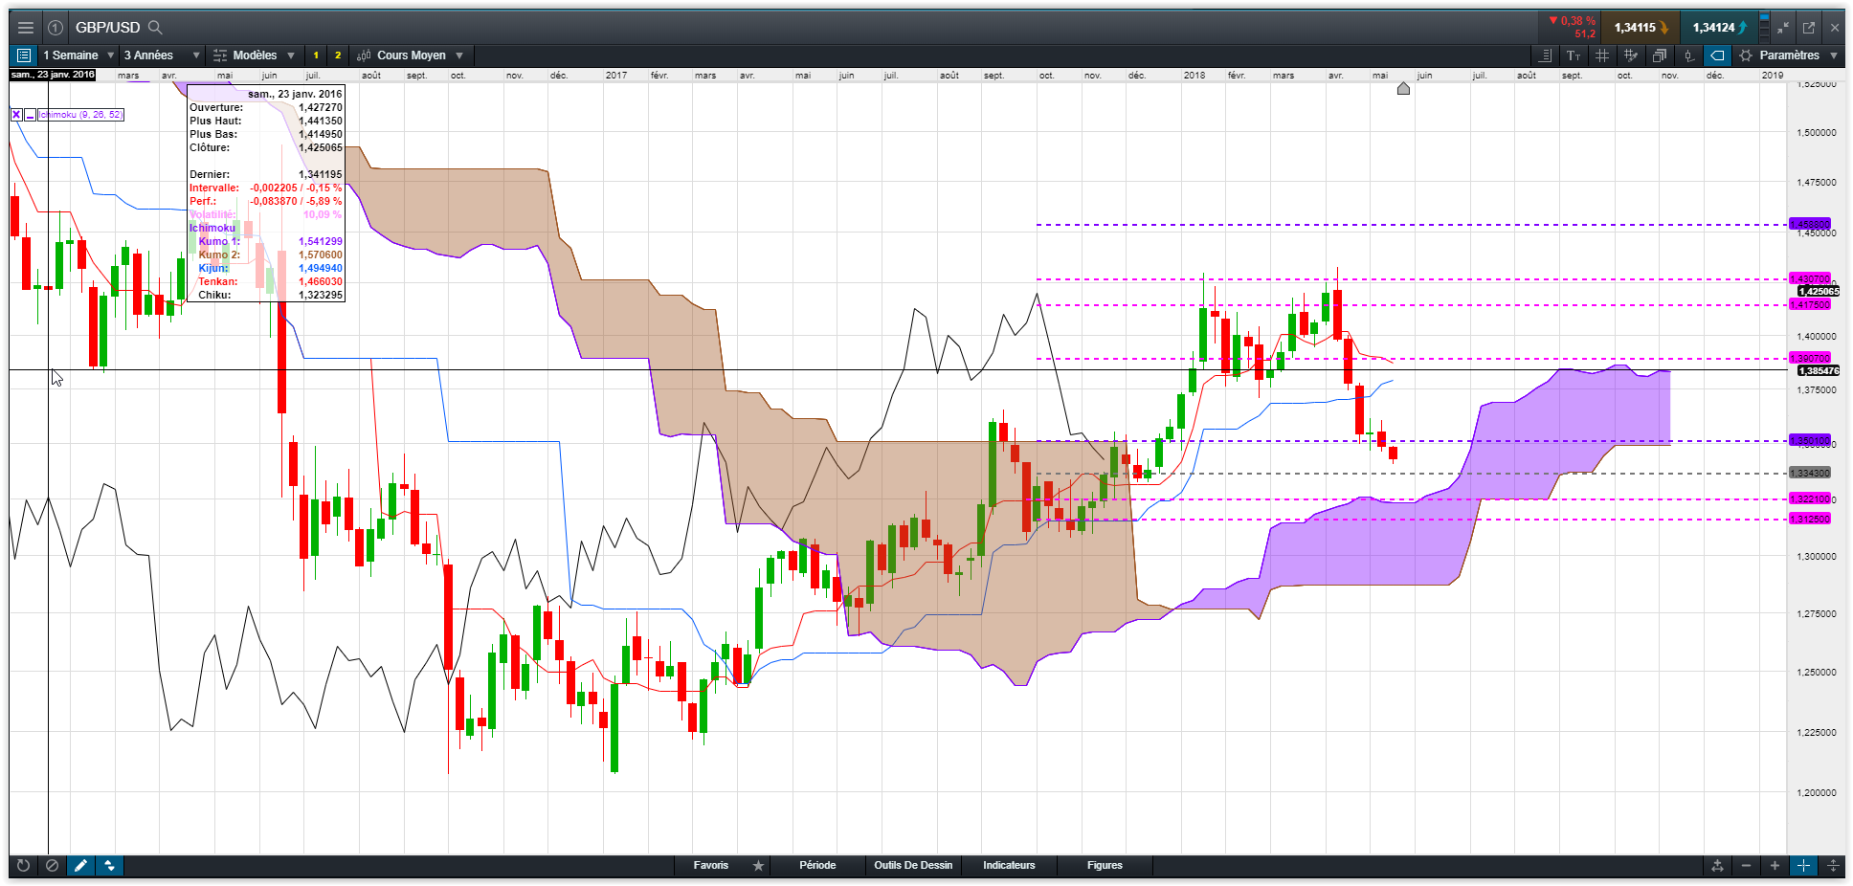Open the Indicateurs tab
The width and height of the screenshot is (1853, 886).
coord(1009,865)
